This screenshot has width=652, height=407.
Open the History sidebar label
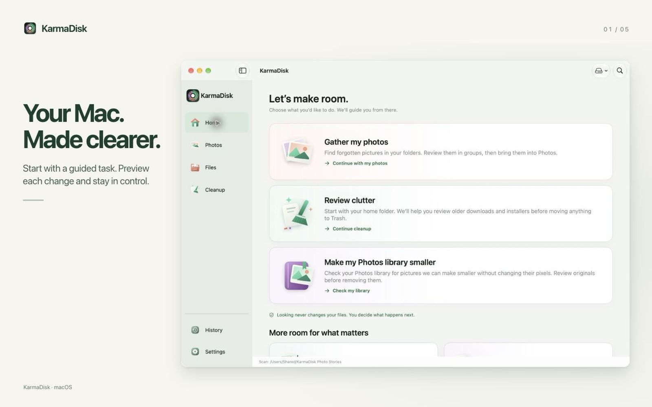coord(214,330)
